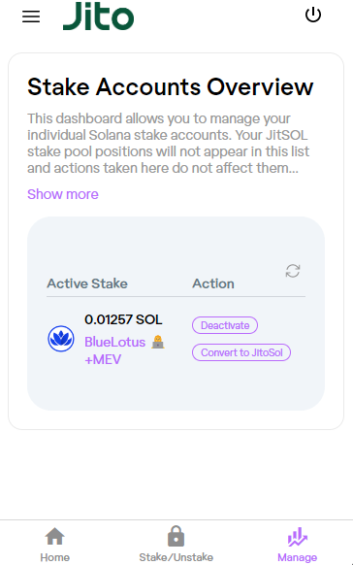The image size is (353, 565).
Task: Click the Home house icon
Action: [x=54, y=537]
